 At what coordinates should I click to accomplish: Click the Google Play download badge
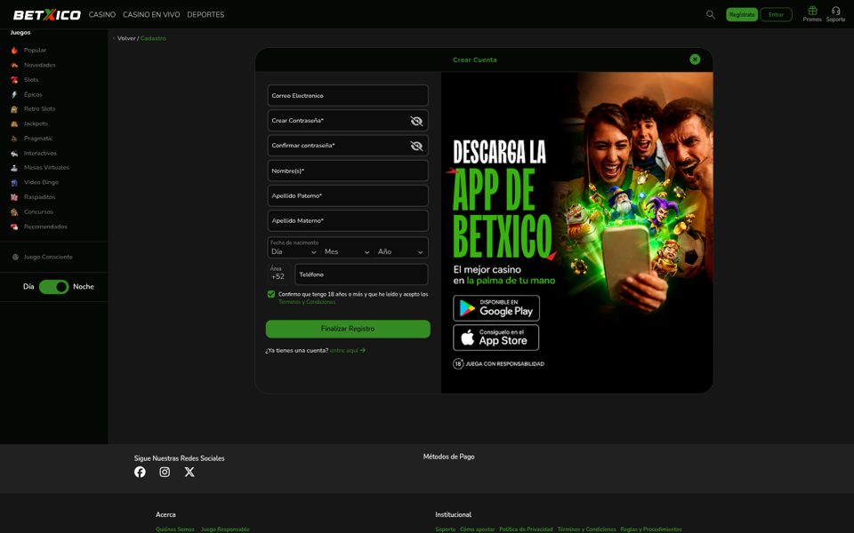tap(496, 308)
